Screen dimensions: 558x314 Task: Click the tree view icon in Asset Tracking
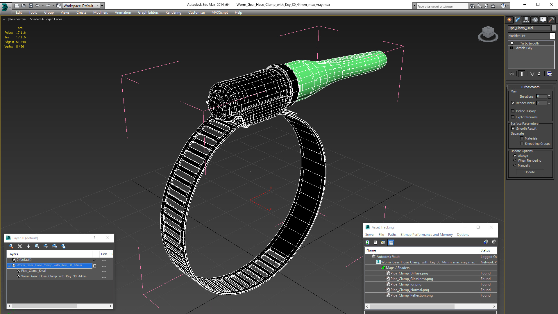pos(383,242)
